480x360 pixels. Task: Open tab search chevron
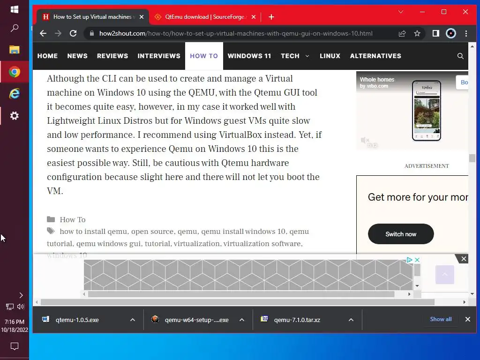401,12
